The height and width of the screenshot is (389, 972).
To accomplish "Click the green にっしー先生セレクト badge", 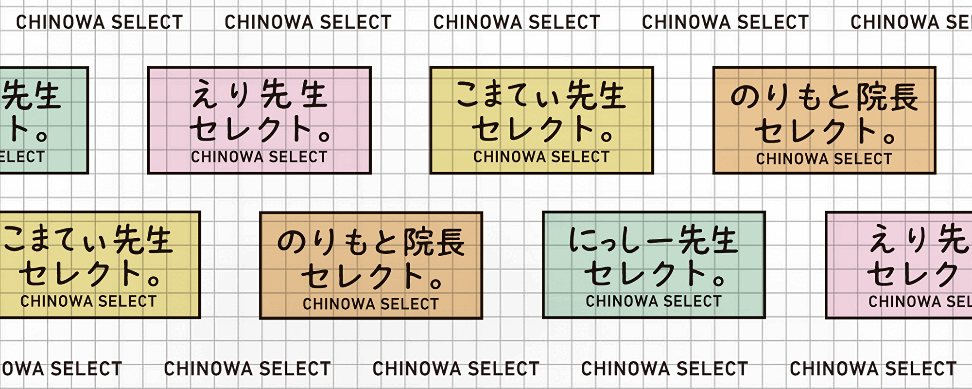I will point(654,265).
